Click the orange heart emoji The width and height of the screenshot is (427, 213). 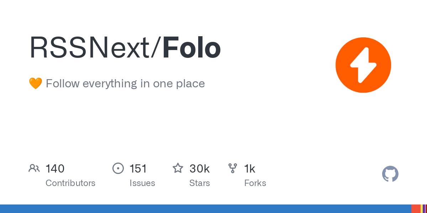35,84
